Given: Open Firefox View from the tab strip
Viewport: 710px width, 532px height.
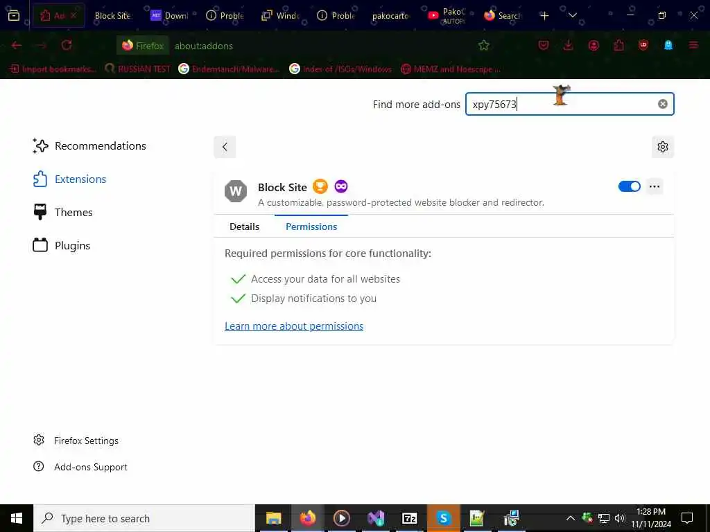Looking at the screenshot, I should tap(14, 15).
